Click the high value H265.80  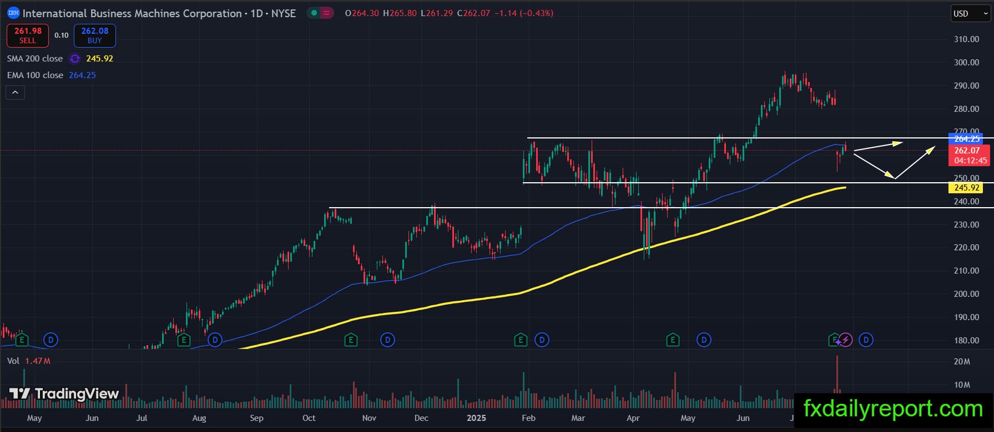click(400, 13)
